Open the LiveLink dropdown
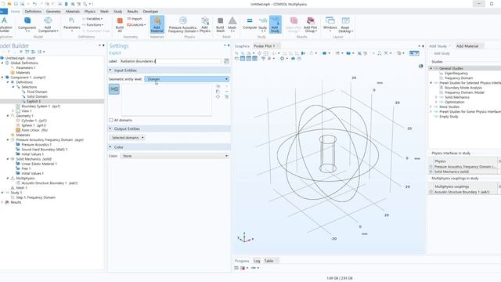Image resolution: width=501 pixels, height=282 pixels. point(136,25)
